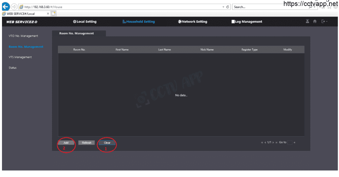Open a new browser tab

pyautogui.click(x=53, y=14)
